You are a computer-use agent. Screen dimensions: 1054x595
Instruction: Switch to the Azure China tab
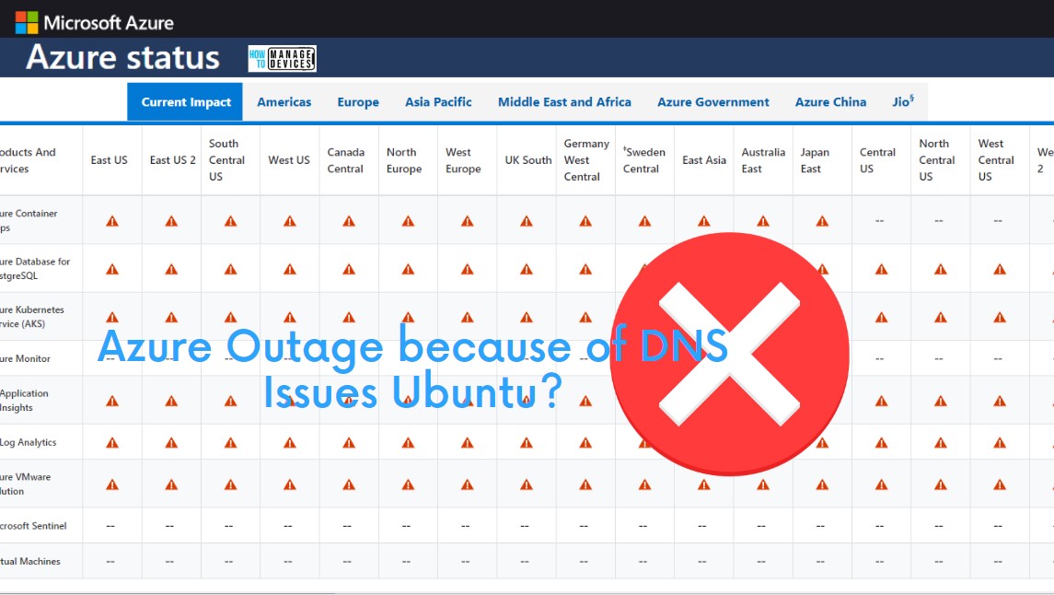point(831,102)
